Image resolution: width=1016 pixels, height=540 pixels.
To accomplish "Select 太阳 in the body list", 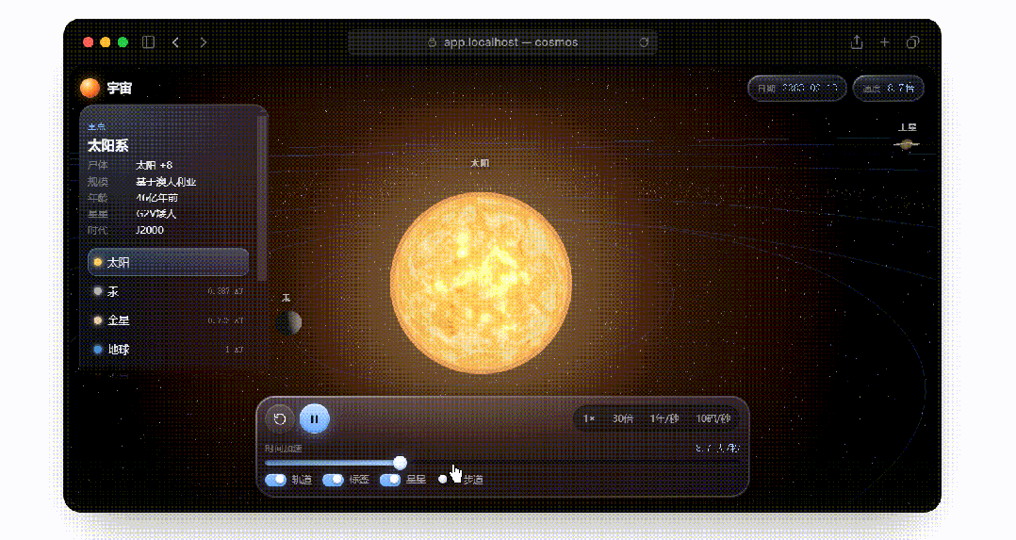I will 169,263.
